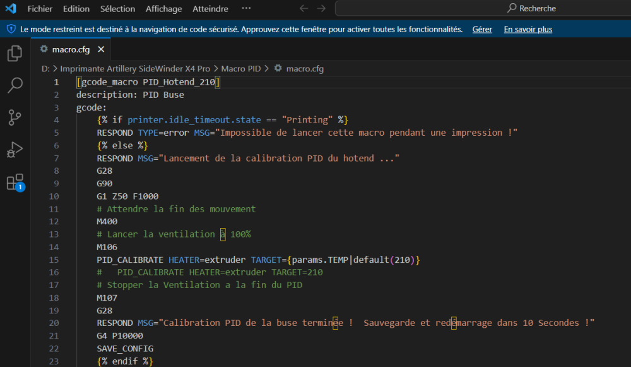Expand the Macro PID breadcrumb folder
The width and height of the screenshot is (631, 367).
coord(240,69)
